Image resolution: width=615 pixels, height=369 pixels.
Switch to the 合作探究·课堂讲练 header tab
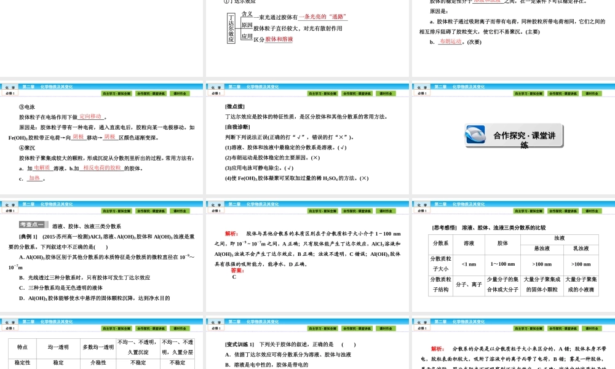point(152,93)
